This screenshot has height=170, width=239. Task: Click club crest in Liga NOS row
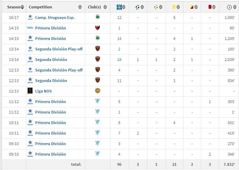tap(97, 91)
